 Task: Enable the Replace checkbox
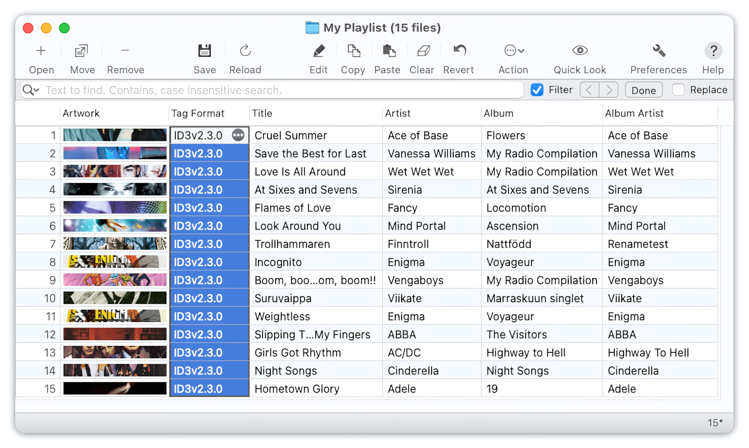pos(678,90)
